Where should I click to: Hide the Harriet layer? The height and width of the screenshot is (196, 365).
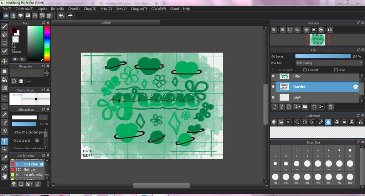(273, 87)
